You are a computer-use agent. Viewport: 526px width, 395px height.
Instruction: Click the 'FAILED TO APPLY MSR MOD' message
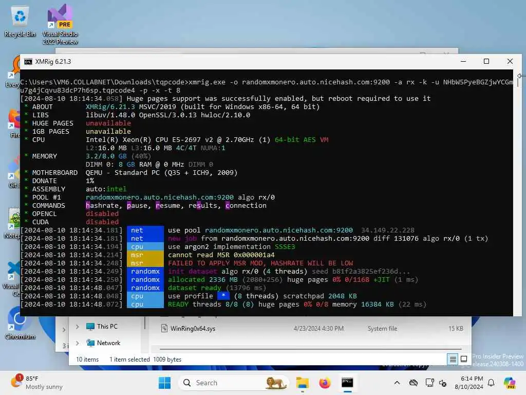coord(260,263)
